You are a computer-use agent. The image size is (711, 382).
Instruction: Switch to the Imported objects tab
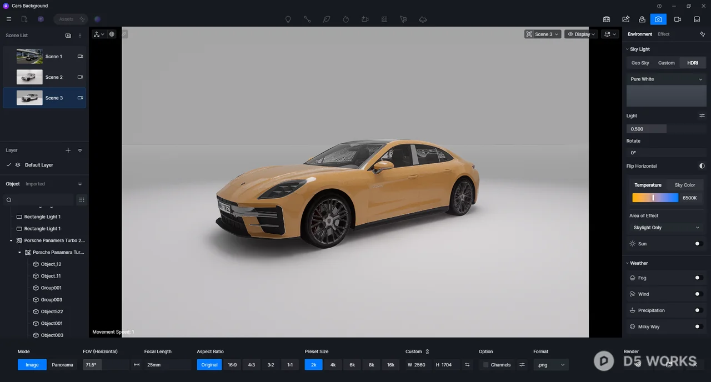point(35,184)
